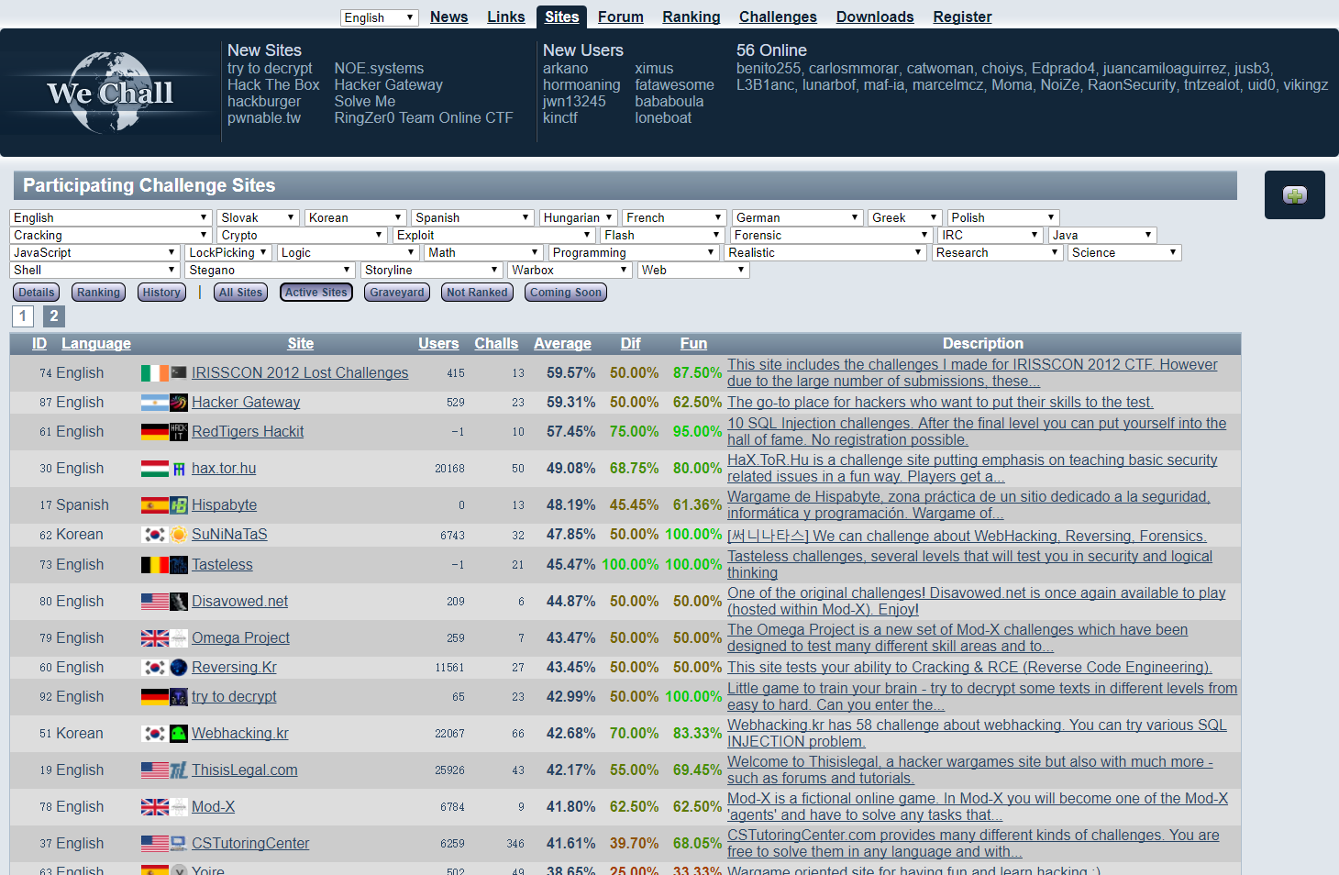Screen dimensions: 1339x875
Task: Click the UK flag beside Mod-X
Action: (155, 806)
